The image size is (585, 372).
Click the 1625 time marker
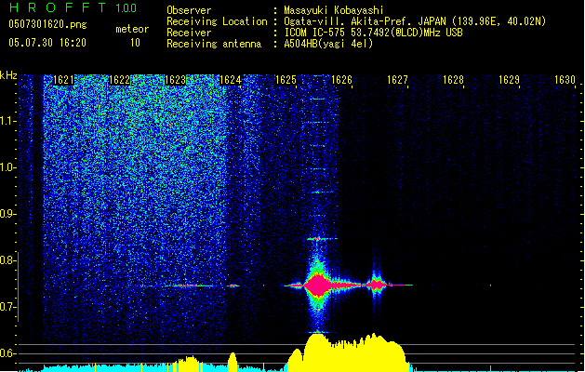click(x=286, y=80)
